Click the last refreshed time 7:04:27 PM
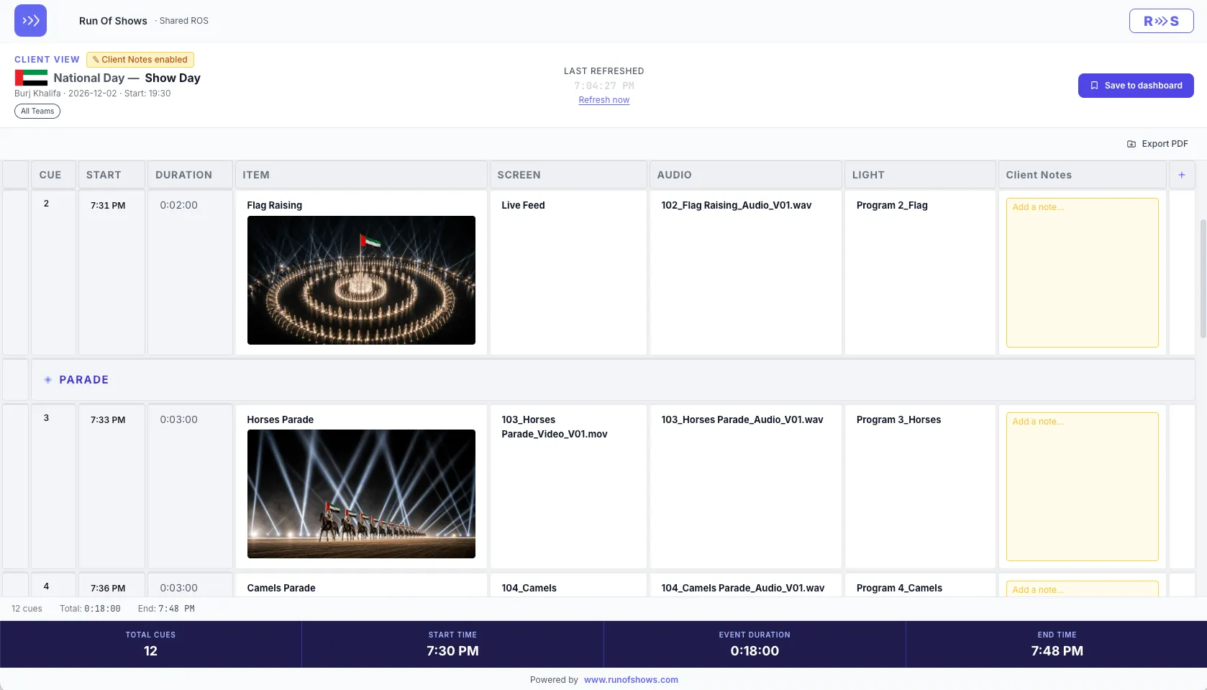The width and height of the screenshot is (1207, 690). tap(603, 86)
